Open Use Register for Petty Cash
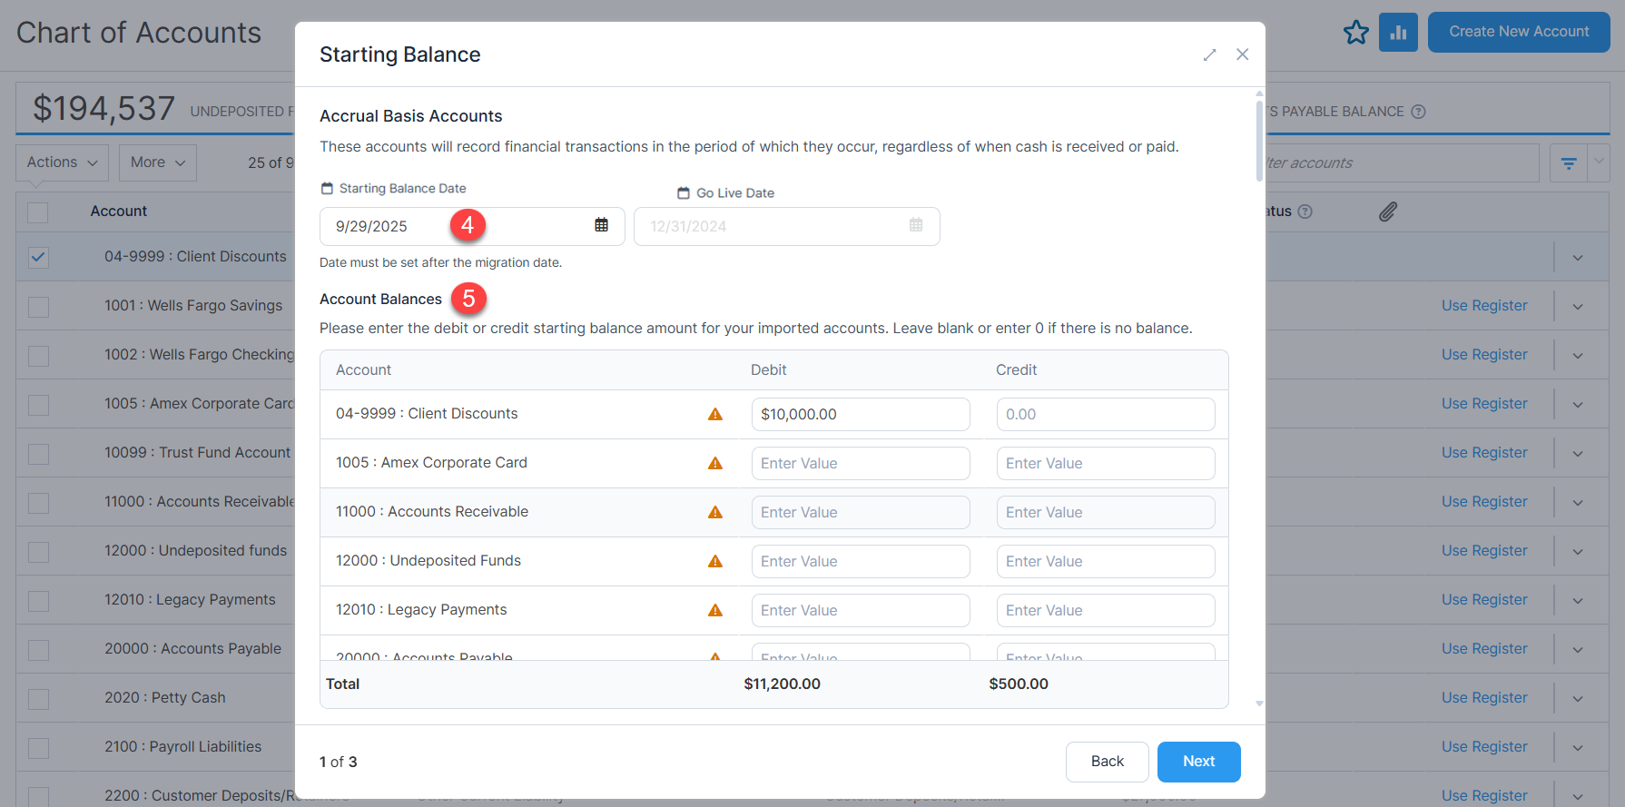Screen dimensions: 1625x807 [x=1484, y=698]
